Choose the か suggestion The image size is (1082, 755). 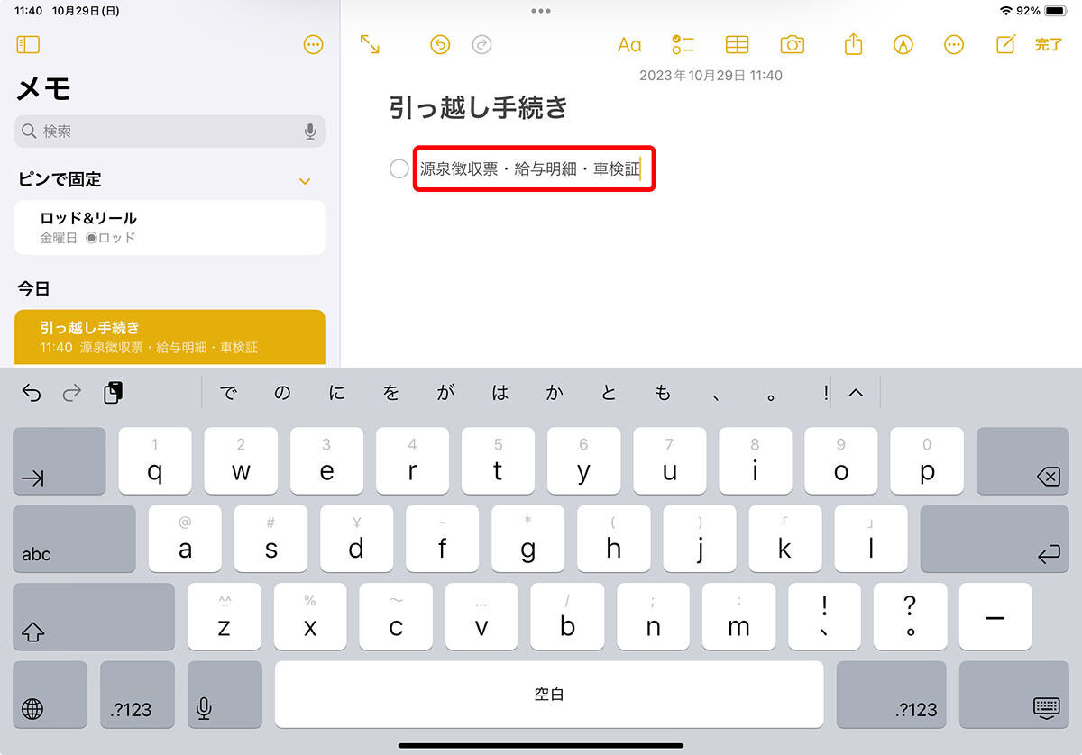point(554,393)
